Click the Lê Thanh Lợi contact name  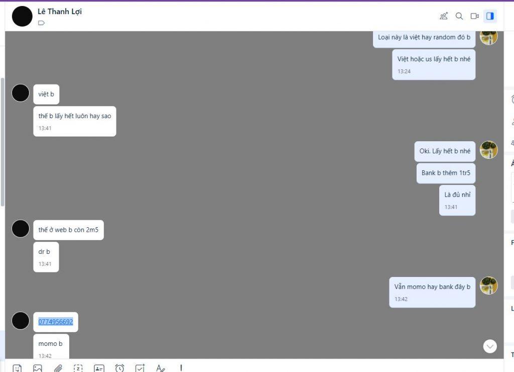coord(60,12)
